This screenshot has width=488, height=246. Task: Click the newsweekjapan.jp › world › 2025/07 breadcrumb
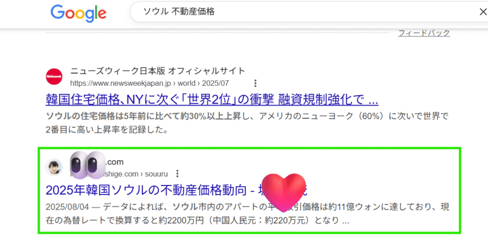point(149,83)
